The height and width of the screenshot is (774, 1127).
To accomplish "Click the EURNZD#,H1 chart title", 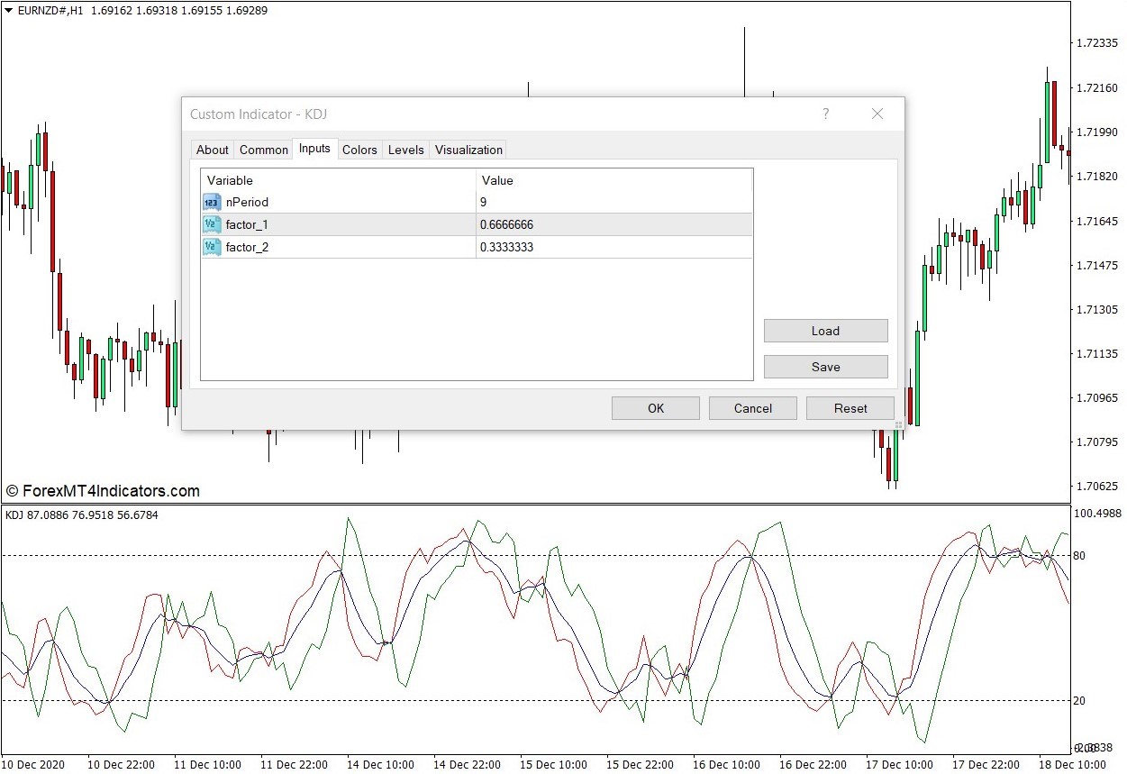I will 50,11.
